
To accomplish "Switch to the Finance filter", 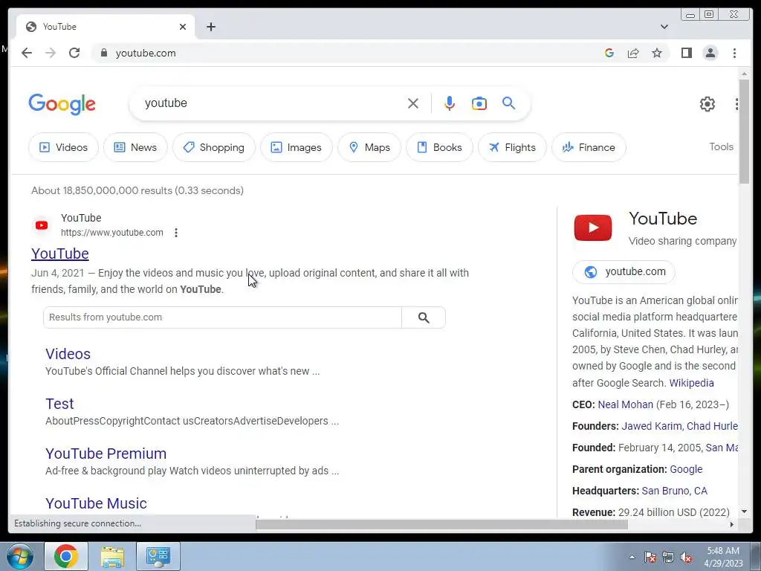I will (589, 147).
